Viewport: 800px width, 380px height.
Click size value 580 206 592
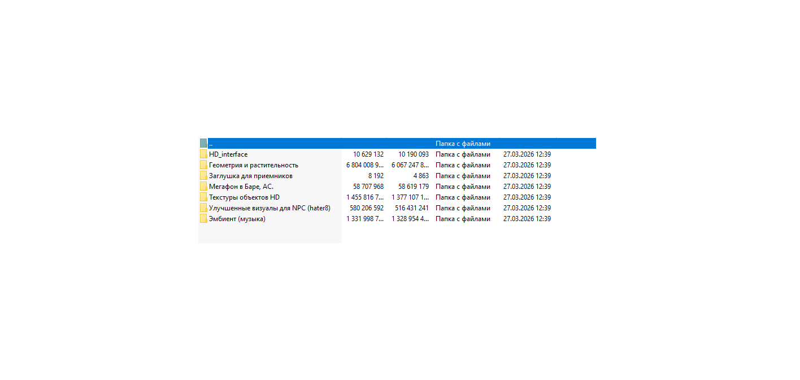pos(367,208)
